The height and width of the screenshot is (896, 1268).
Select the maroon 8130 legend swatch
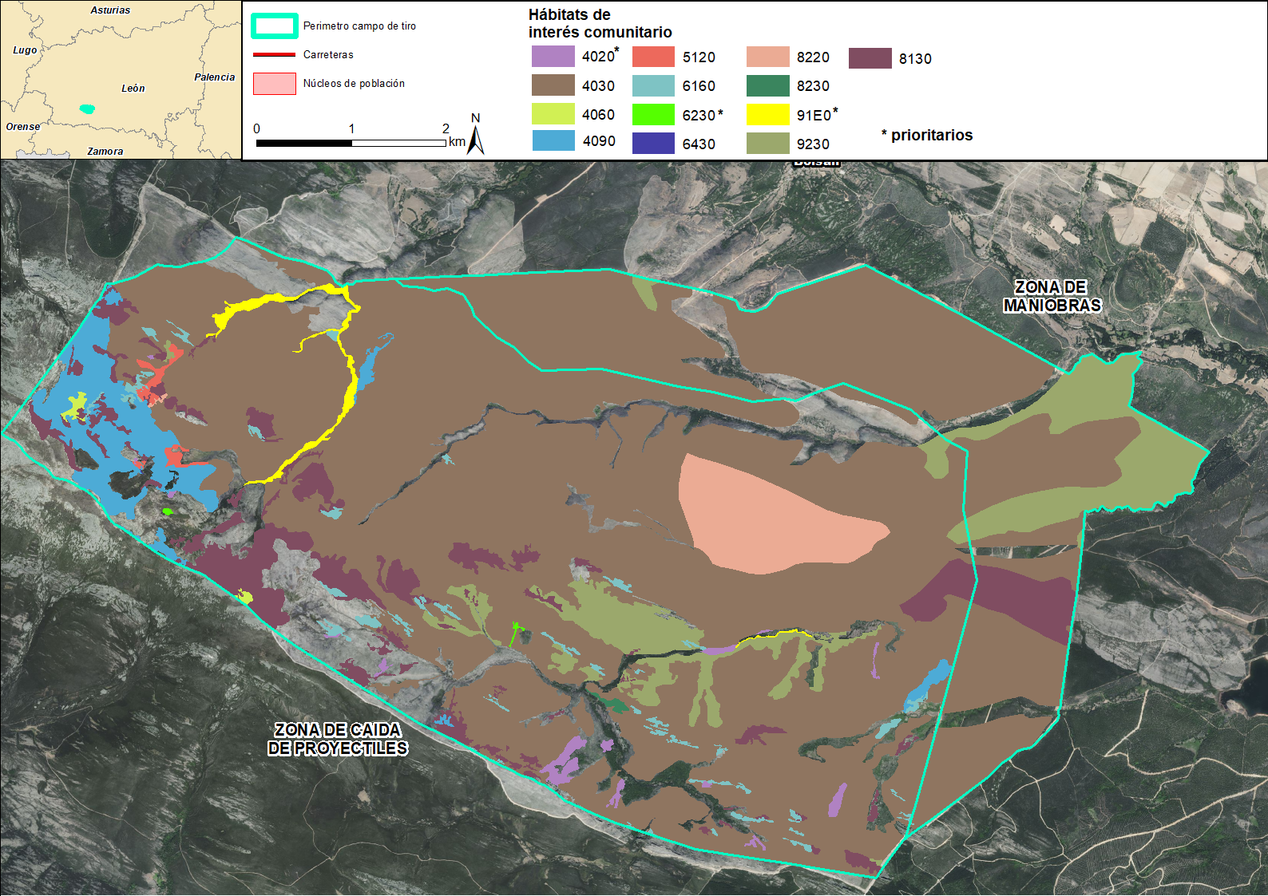(x=870, y=58)
